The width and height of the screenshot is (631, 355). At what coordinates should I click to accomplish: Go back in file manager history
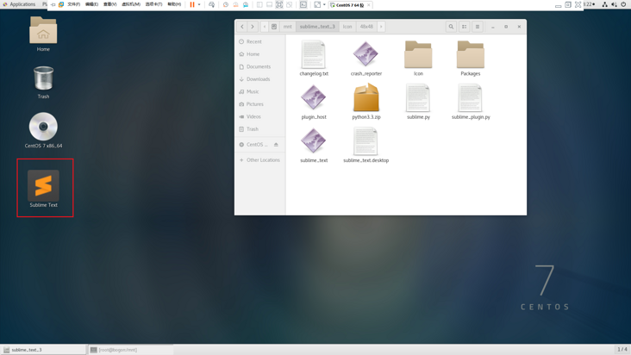pos(242,27)
